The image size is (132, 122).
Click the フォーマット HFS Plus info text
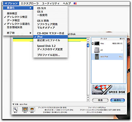tap(97, 107)
